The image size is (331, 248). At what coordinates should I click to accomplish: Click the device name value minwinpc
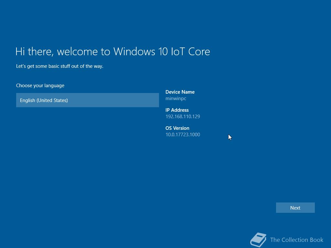(176, 98)
